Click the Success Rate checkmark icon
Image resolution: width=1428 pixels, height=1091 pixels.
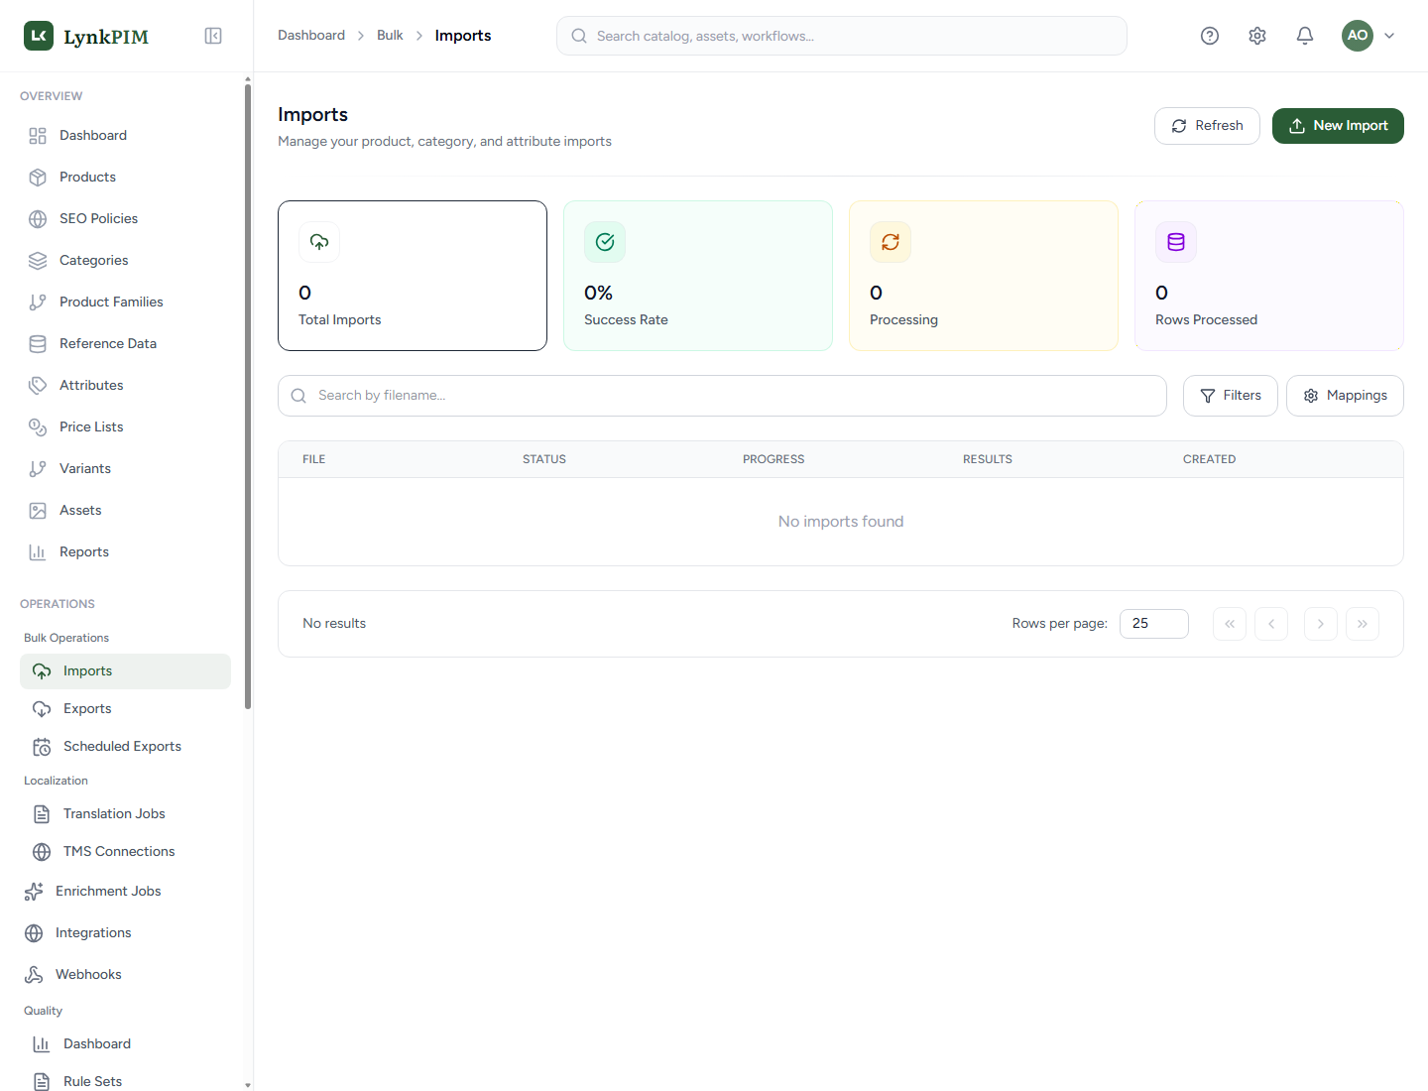click(605, 242)
